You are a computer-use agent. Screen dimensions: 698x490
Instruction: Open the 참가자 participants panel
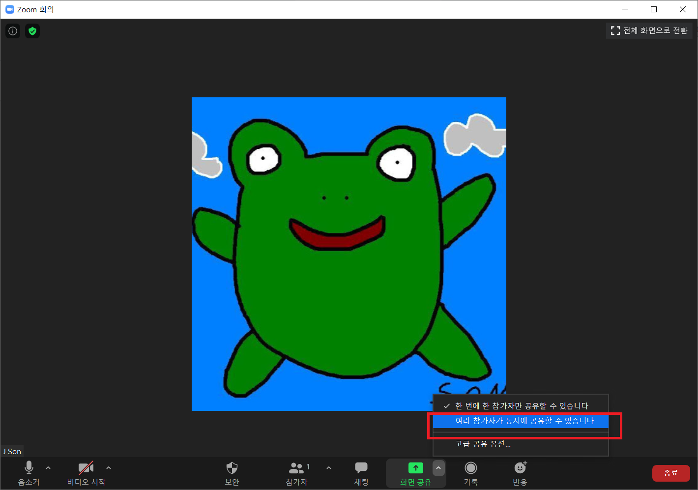297,473
